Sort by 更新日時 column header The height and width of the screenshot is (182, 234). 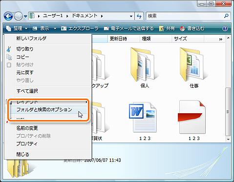[x=124, y=39]
